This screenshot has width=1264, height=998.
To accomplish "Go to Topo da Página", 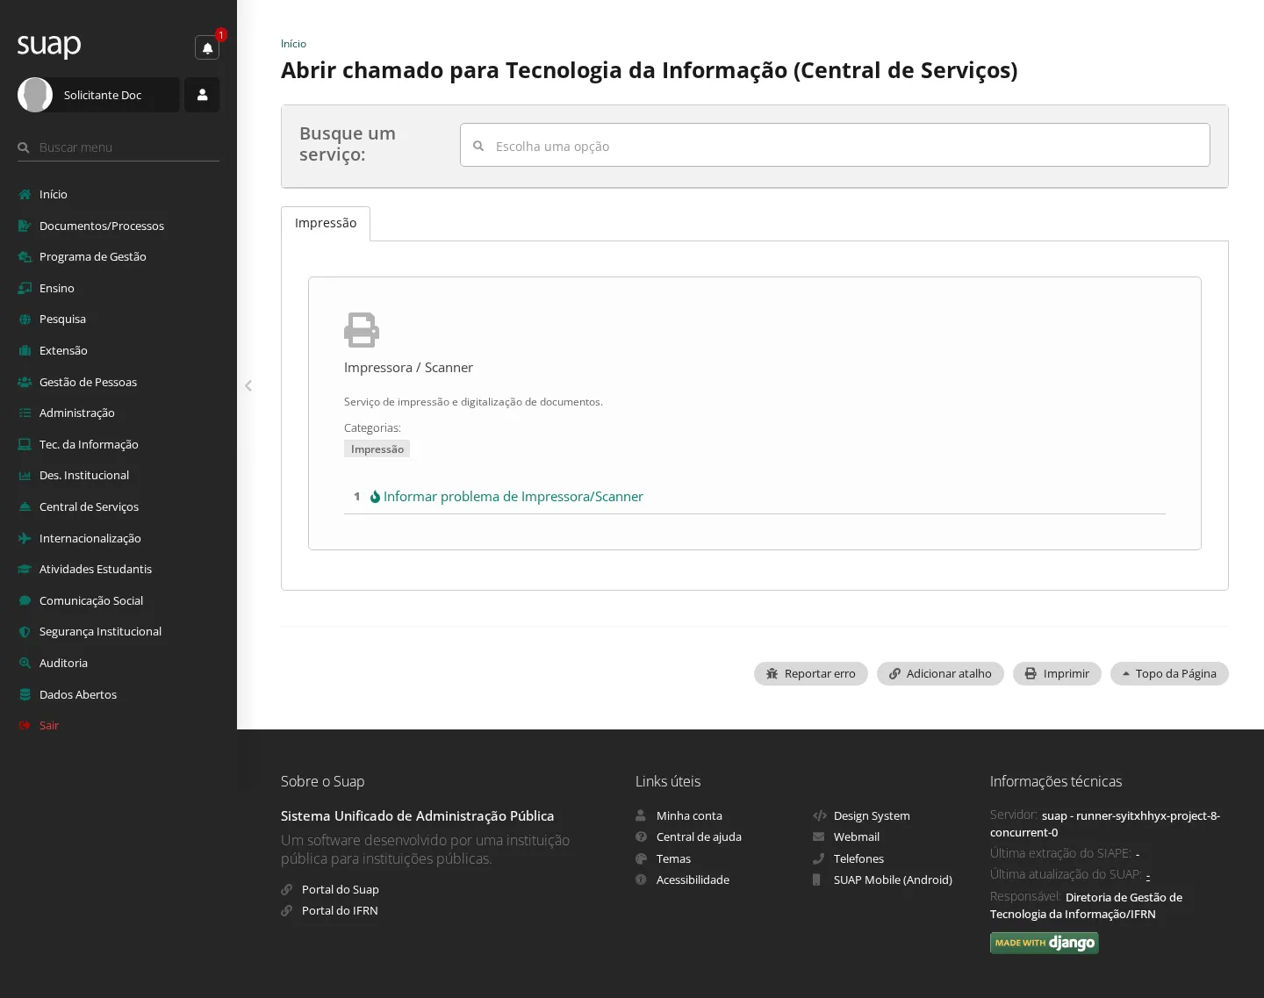I will [1169, 673].
